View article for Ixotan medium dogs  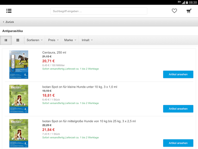point(178,143)
